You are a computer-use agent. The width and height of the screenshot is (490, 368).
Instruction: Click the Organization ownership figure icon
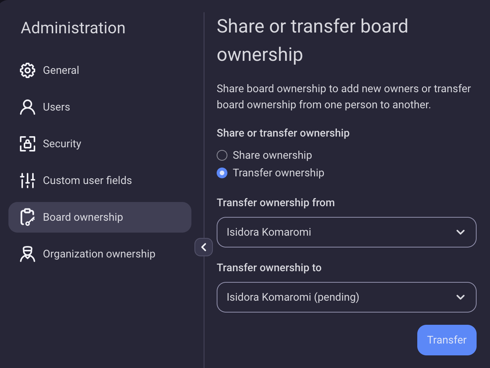(x=27, y=254)
